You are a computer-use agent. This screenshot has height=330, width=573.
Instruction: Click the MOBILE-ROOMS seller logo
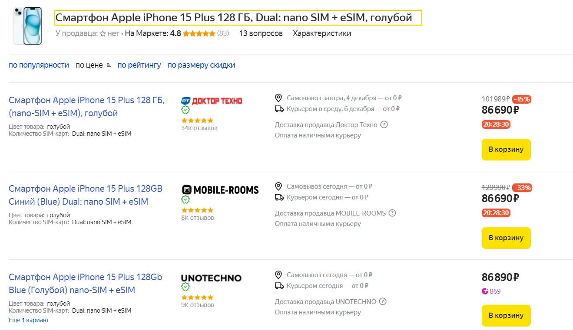coord(220,190)
